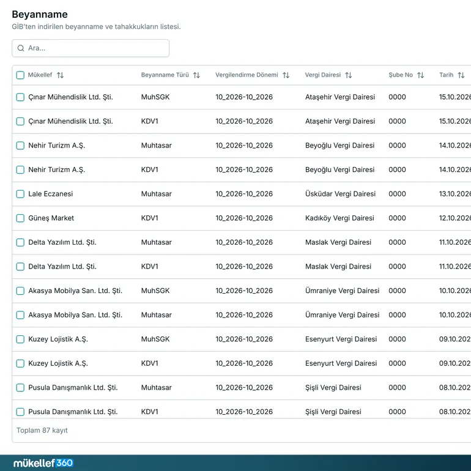The image size is (471, 471).
Task: Click Toplam 87 kayıt footer text
Action: point(42,431)
